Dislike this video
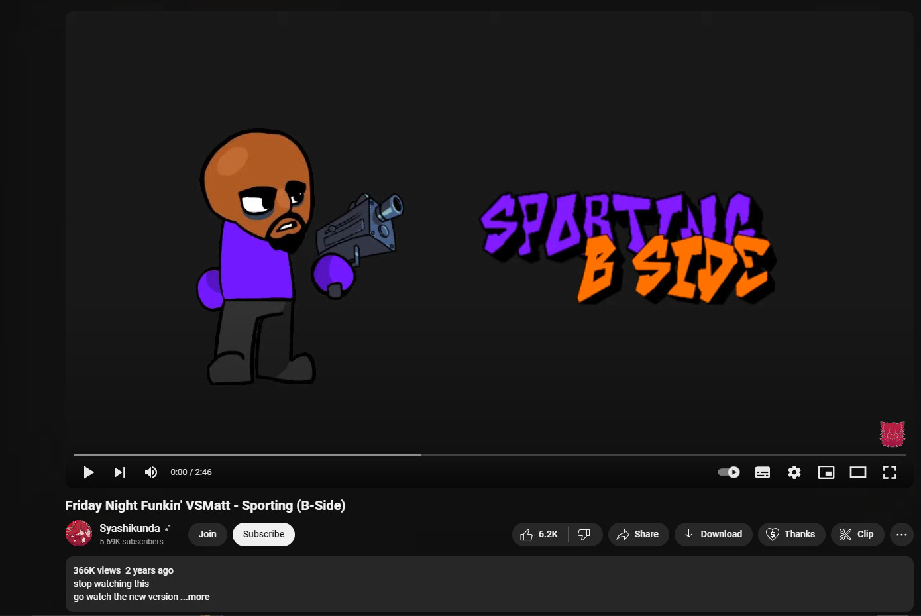Image resolution: width=921 pixels, height=616 pixels. click(x=584, y=535)
